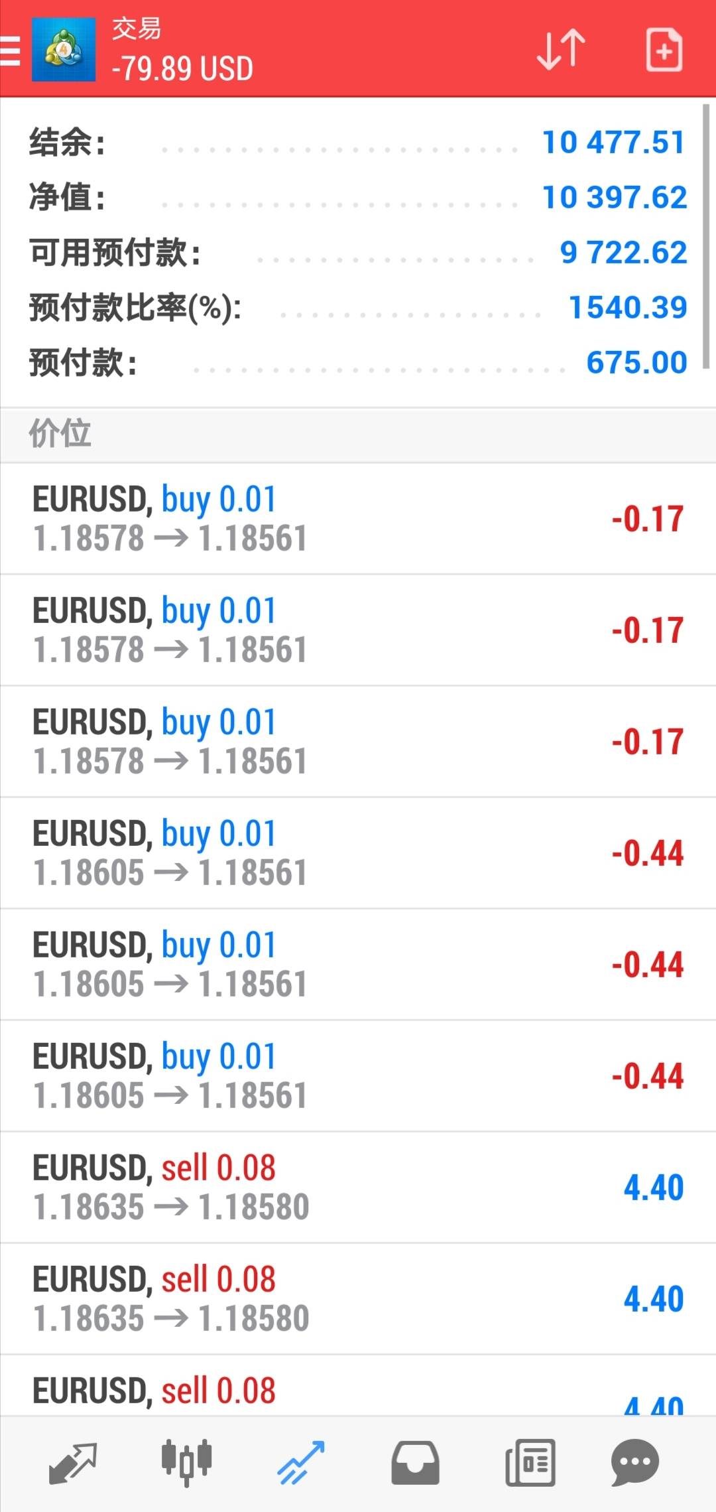Viewport: 716px width, 1512px height.
Task: Create a new order with plus icon
Action: (x=664, y=50)
